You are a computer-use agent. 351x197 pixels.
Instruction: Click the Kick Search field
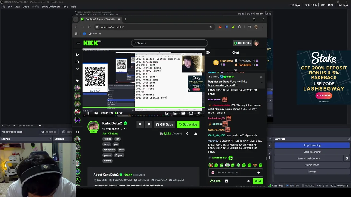tap(169, 43)
